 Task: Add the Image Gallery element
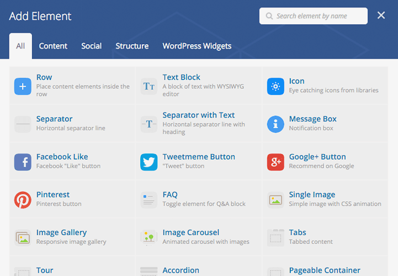(x=72, y=237)
